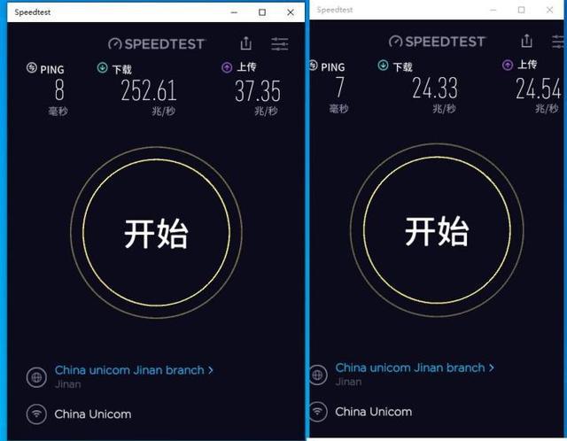
Task: Maximize the left Speedtest window
Action: coord(262,12)
